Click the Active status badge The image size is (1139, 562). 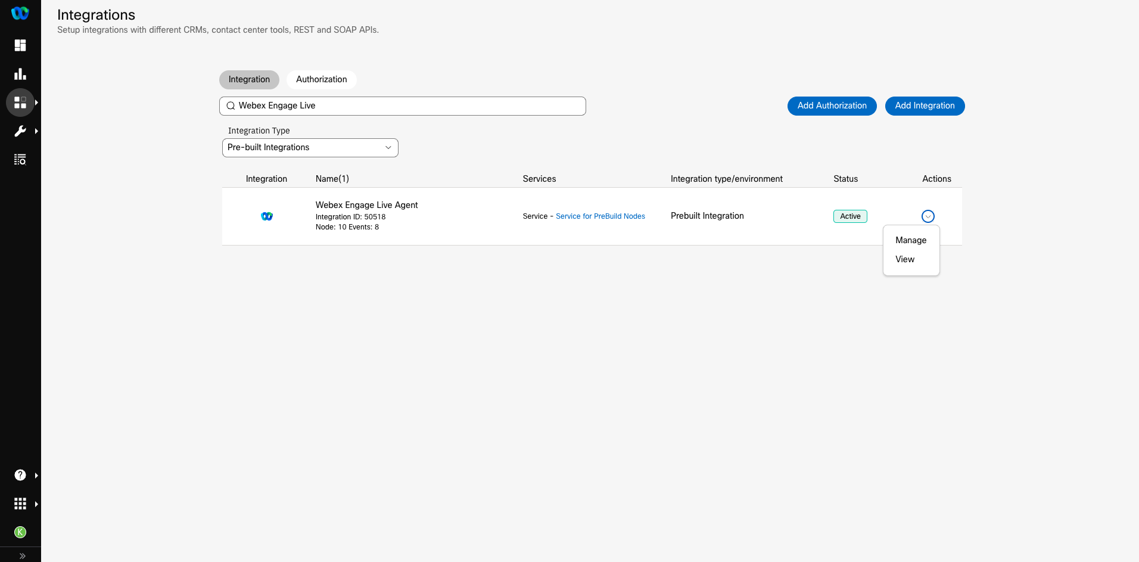850,216
